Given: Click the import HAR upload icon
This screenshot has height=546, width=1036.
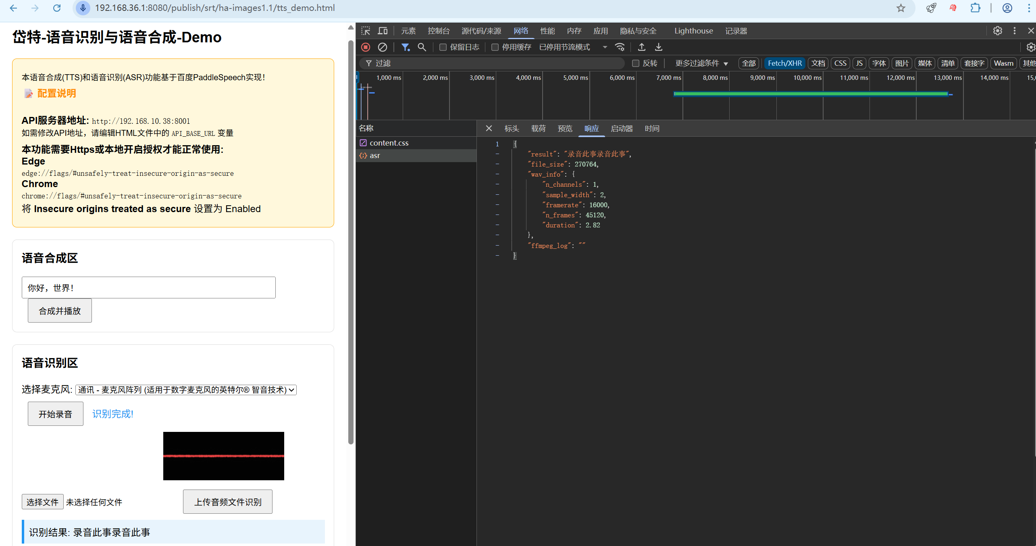Looking at the screenshot, I should (x=641, y=47).
